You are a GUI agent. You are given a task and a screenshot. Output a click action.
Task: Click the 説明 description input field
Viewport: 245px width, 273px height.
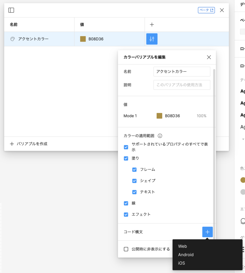click(x=182, y=85)
